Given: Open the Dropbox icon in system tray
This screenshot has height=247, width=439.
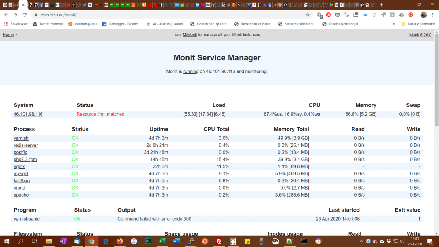Looking at the screenshot, I should pyautogui.click(x=389, y=242).
